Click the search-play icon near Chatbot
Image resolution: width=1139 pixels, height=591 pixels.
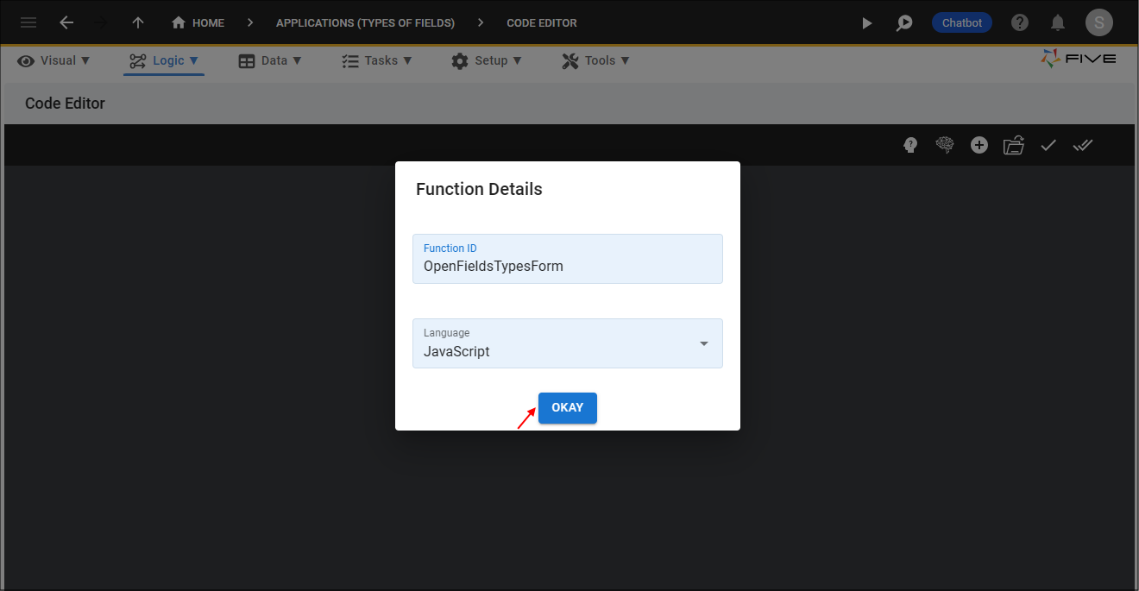pos(904,22)
